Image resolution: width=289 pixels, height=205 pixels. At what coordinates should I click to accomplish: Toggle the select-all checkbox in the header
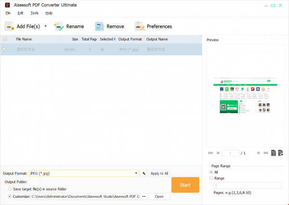(x=5, y=39)
